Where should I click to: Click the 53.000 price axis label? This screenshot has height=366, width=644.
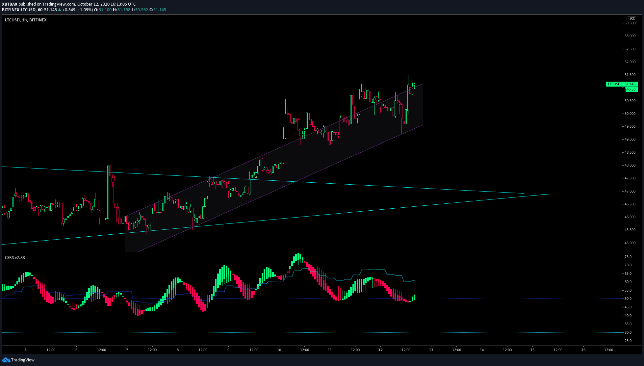coord(630,36)
